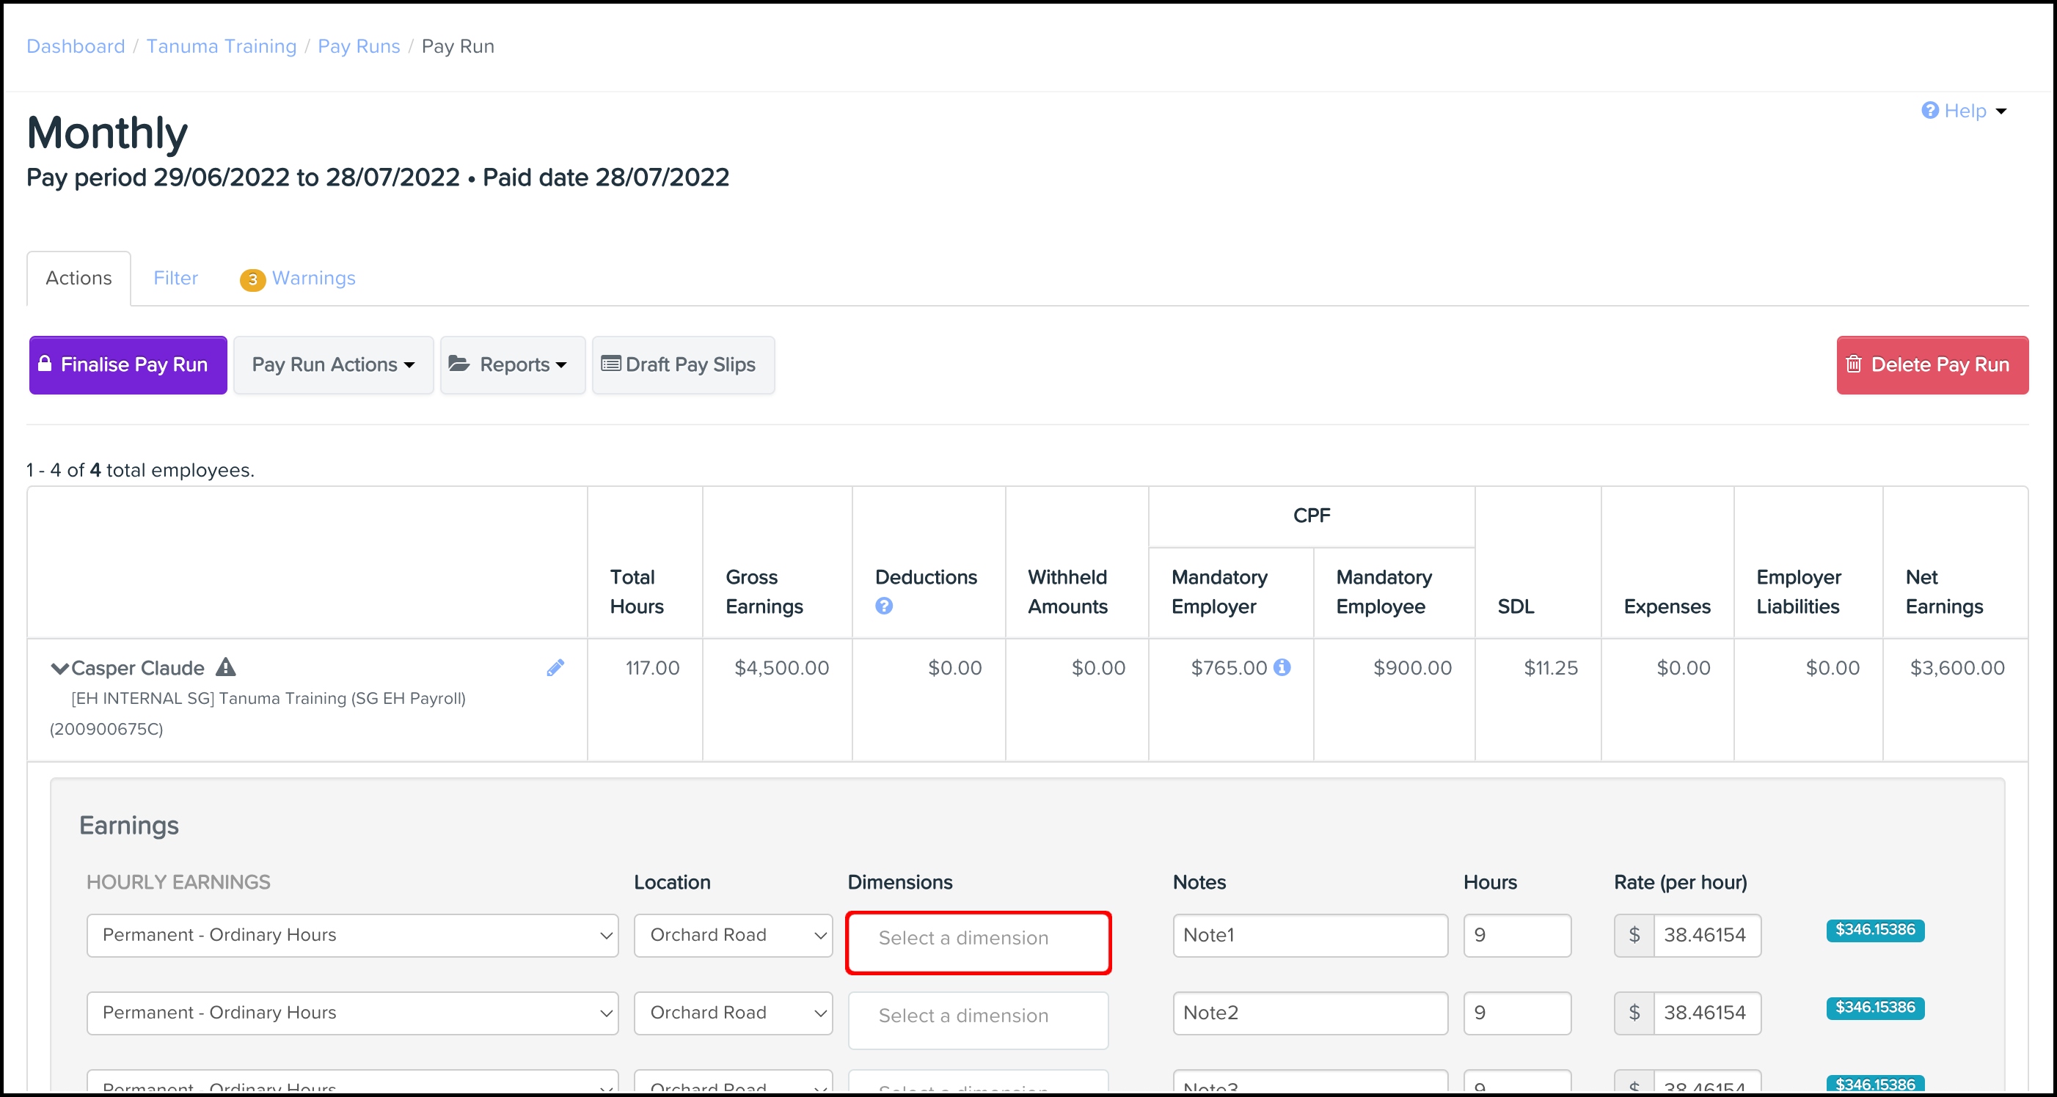Click the hourly rate field in Note2 row
Viewport: 2057px width, 1097px height.
[x=1706, y=1013]
